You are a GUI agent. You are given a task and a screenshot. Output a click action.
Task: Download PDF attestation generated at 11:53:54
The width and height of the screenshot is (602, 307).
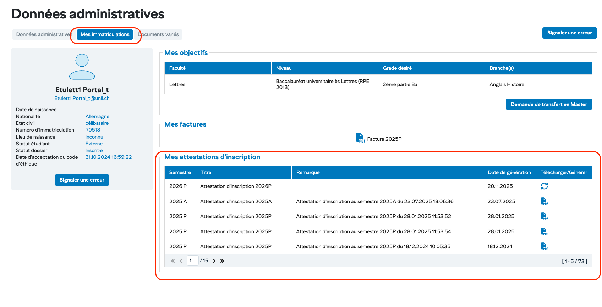544,231
